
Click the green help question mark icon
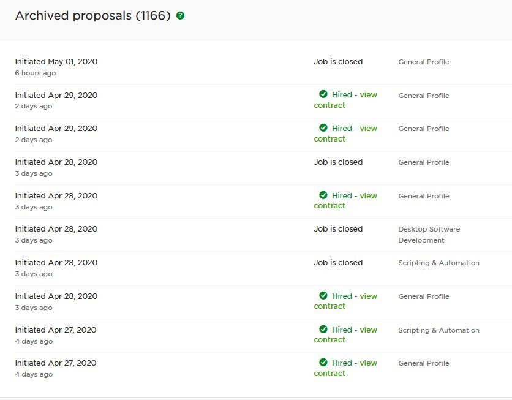(x=180, y=16)
